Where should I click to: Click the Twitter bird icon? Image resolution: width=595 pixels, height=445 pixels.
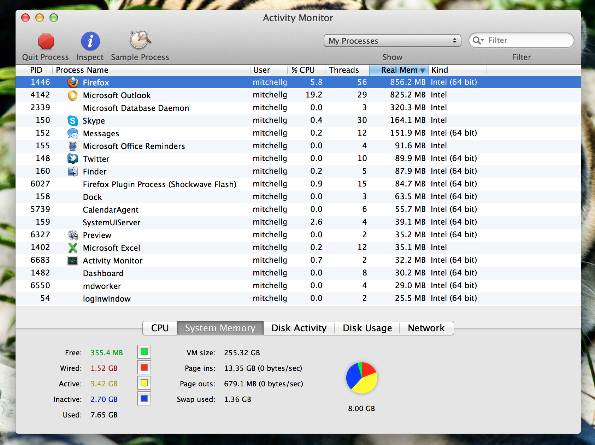tap(73, 159)
